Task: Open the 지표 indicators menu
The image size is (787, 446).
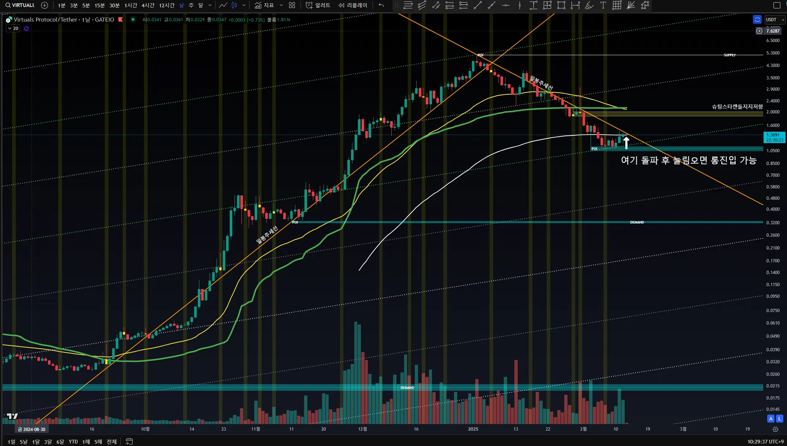Action: point(265,5)
